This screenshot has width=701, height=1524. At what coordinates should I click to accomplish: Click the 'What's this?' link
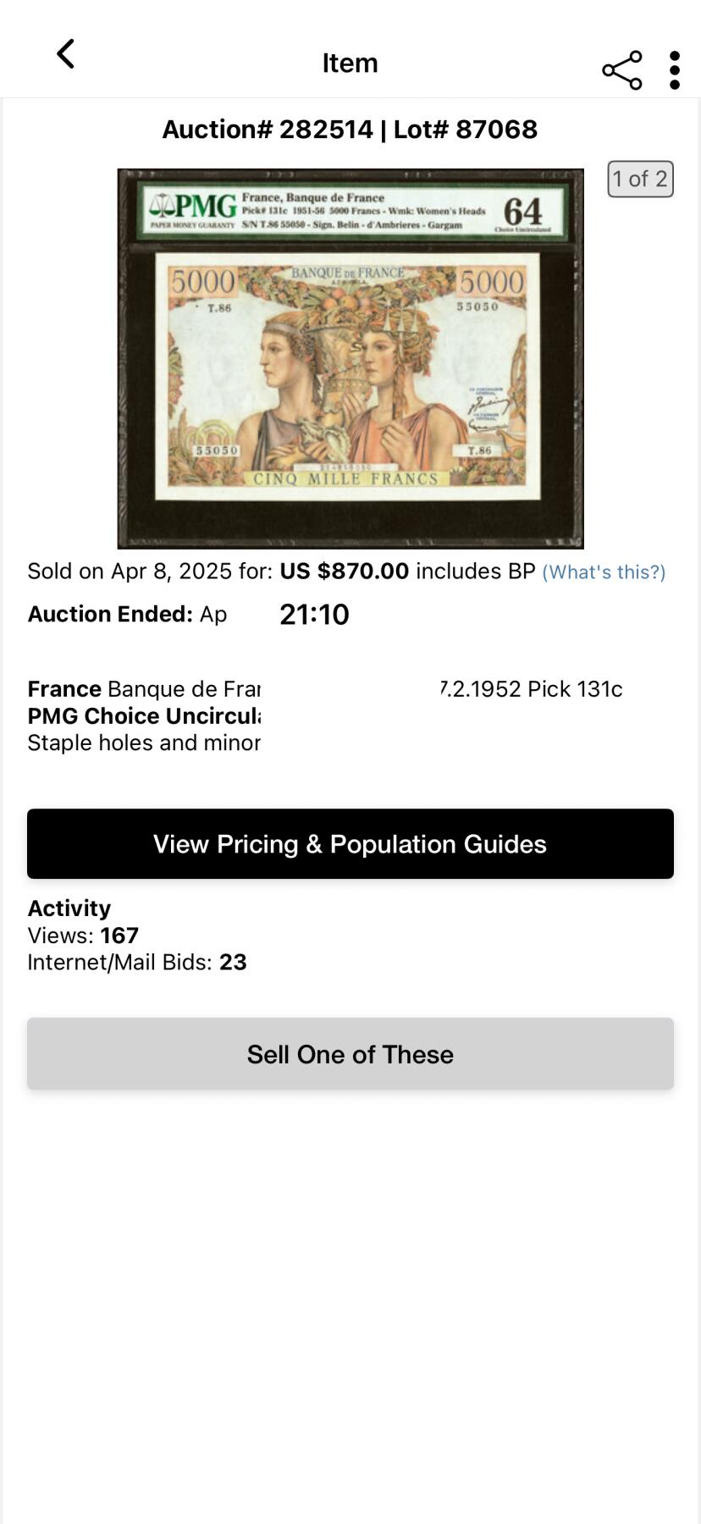point(604,572)
